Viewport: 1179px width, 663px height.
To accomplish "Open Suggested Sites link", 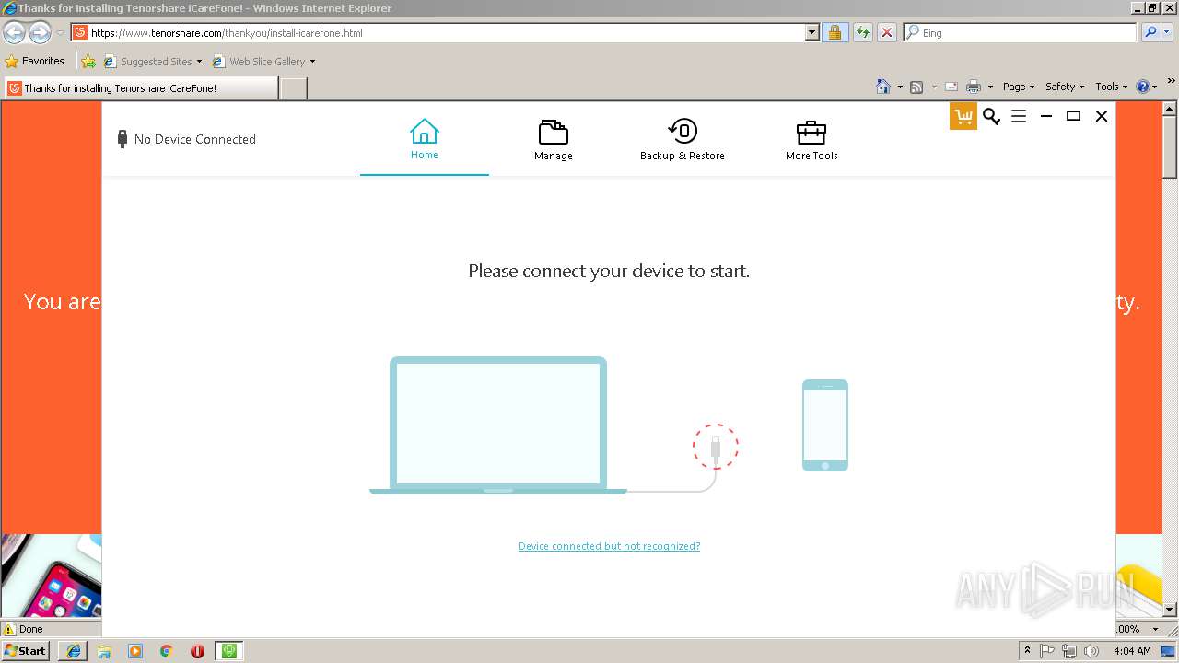I will click(152, 62).
